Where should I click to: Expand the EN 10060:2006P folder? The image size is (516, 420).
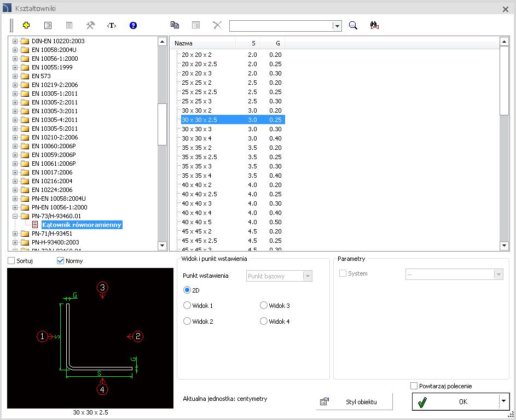[x=15, y=146]
